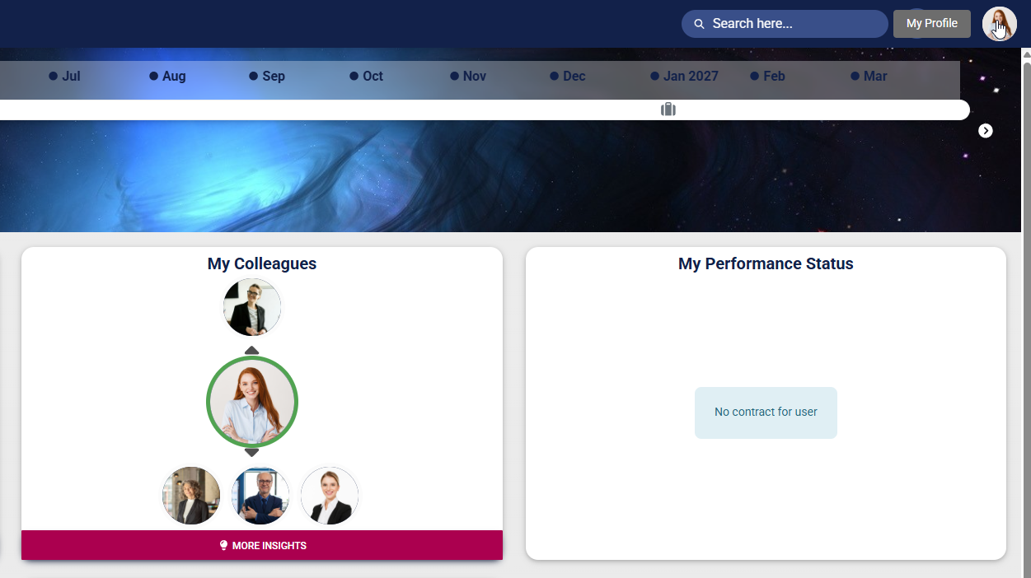This screenshot has width=1031, height=578.
Task: Open My Profile
Action: [x=931, y=23]
